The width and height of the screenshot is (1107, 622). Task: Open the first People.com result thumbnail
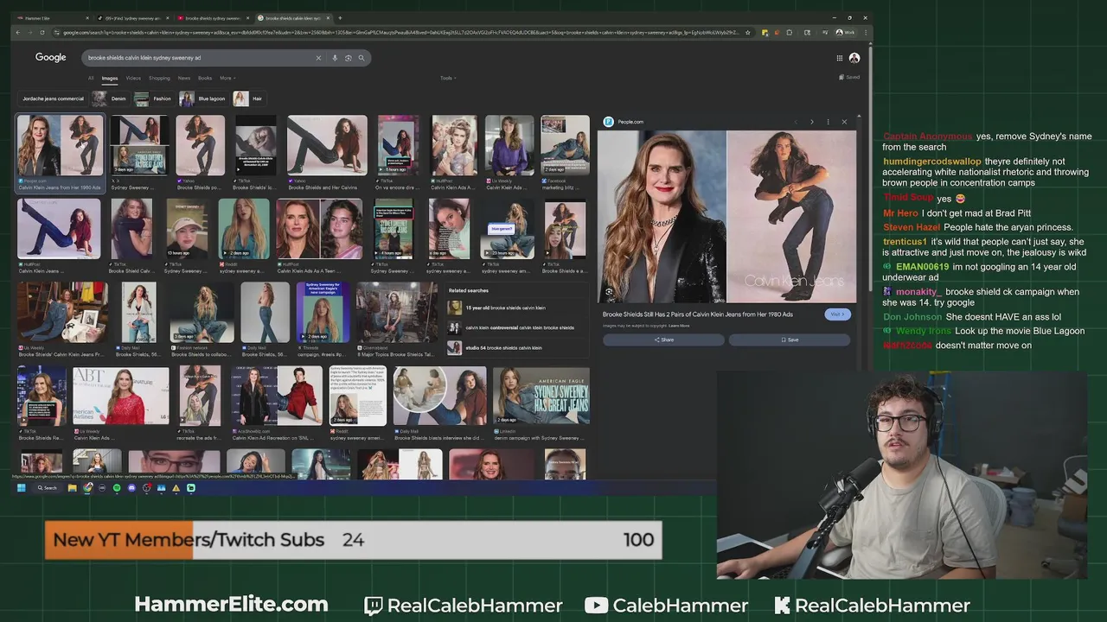(61, 146)
